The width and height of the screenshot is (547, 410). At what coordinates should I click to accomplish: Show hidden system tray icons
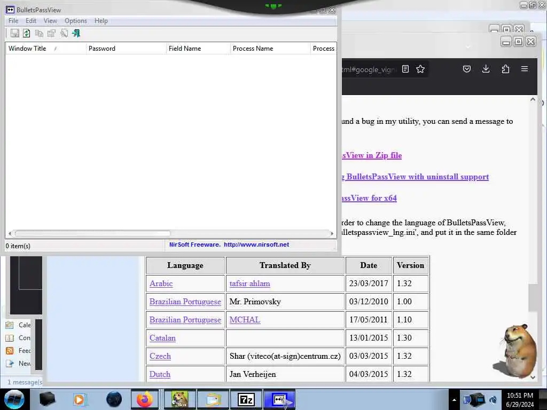pos(454,400)
